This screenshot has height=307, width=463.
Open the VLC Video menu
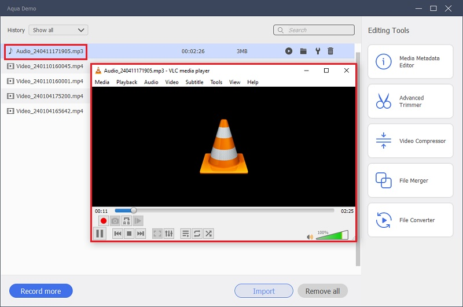(171, 82)
